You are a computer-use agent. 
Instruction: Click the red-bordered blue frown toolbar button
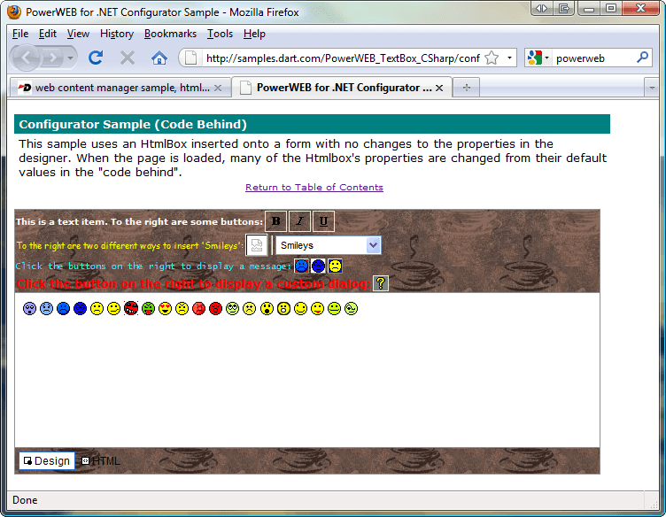[302, 266]
